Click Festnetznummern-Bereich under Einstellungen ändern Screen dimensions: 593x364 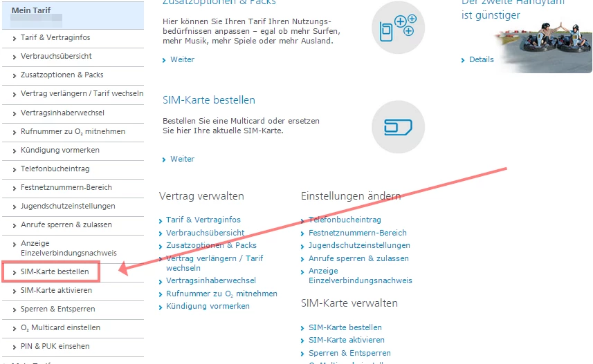tap(357, 233)
